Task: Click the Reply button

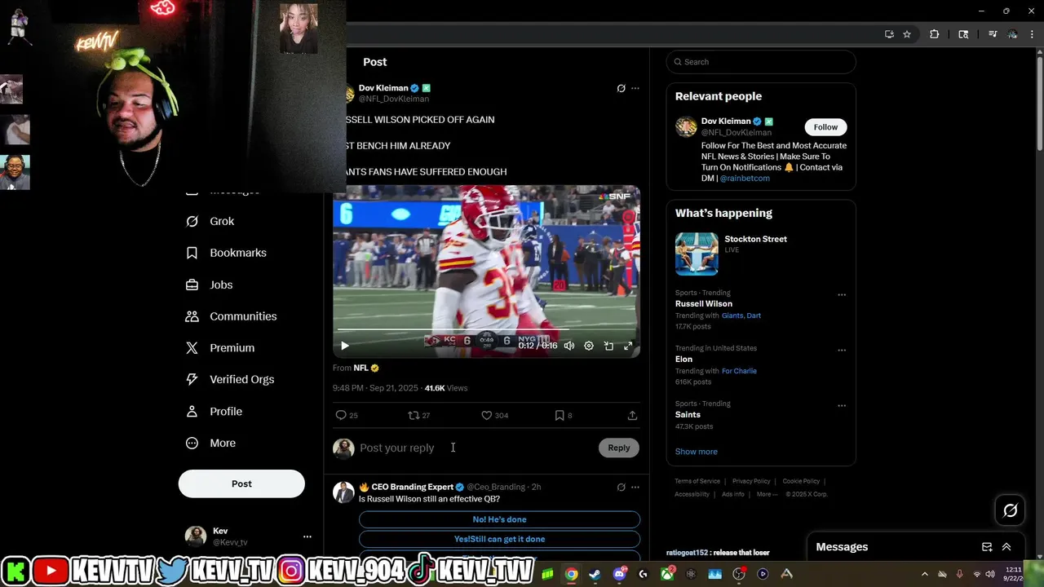Action: (619, 448)
